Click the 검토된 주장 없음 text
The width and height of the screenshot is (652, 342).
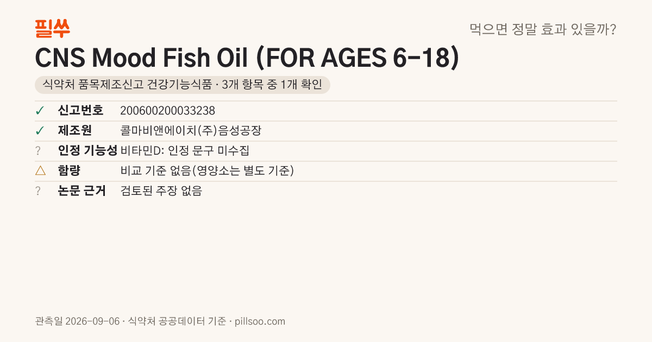(161, 191)
